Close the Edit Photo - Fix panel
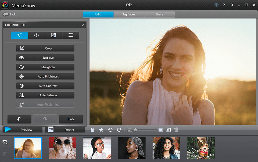 coord(83,25)
